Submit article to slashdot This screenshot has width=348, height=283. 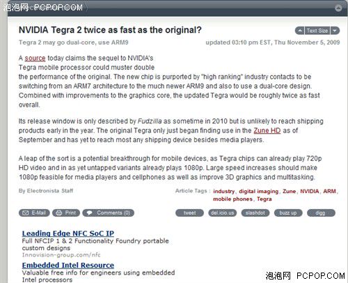(255, 213)
